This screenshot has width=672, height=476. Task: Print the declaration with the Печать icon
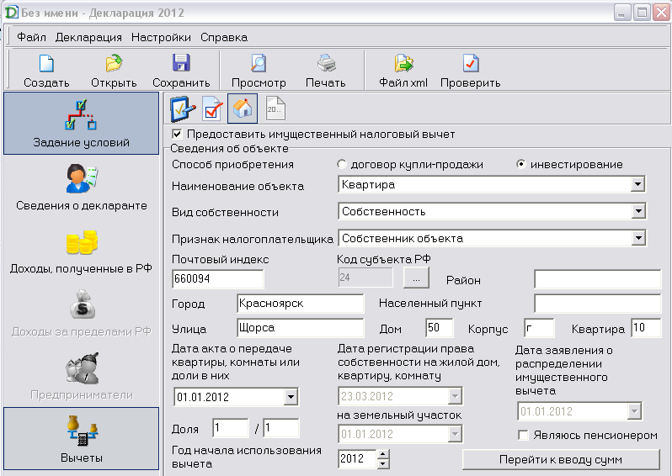click(325, 65)
